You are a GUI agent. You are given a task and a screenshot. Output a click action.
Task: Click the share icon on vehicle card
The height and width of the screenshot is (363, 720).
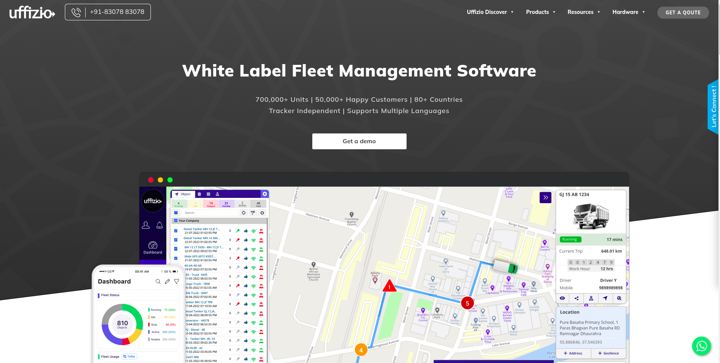point(576,298)
